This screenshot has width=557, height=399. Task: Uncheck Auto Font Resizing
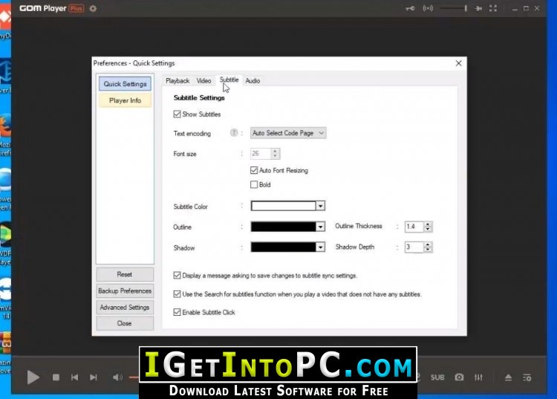(254, 170)
